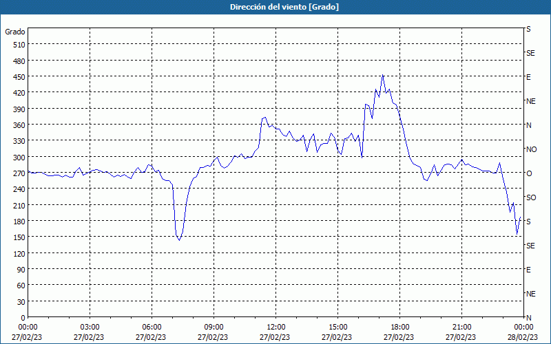Click the 420 degree axis label
The image size is (551, 344).
[x=19, y=93]
